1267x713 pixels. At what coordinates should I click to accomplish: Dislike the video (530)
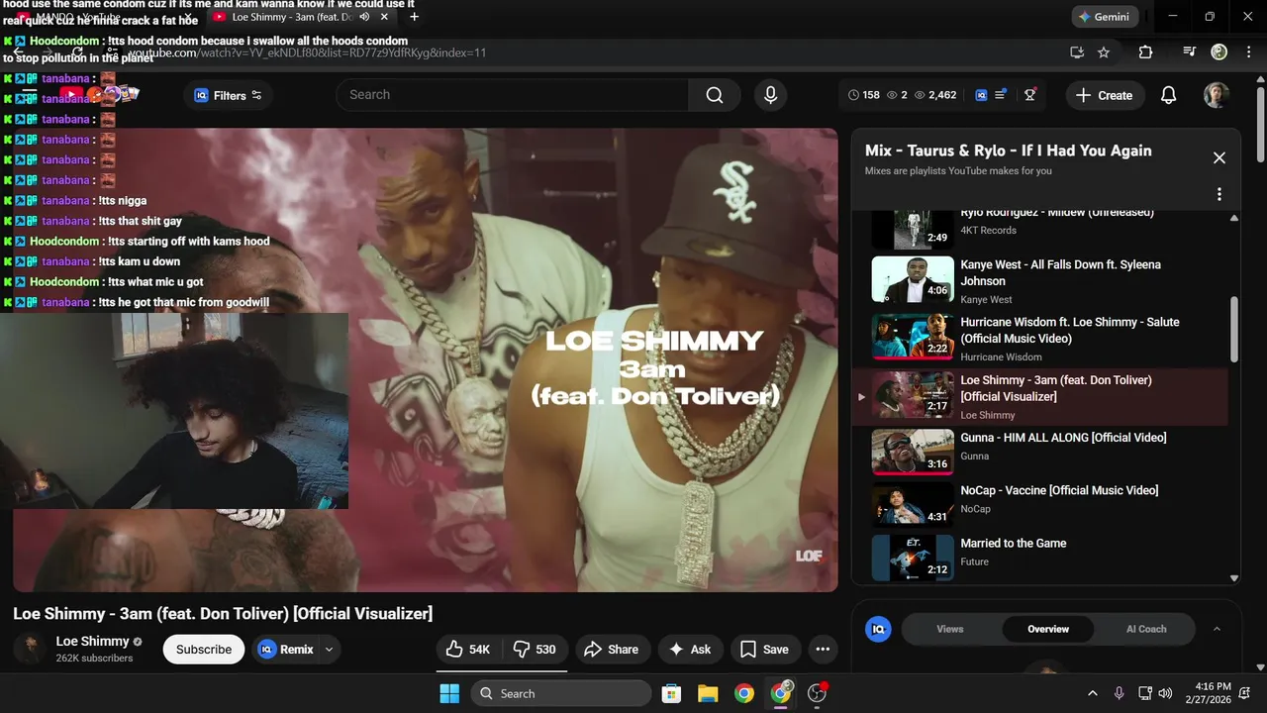(x=535, y=650)
